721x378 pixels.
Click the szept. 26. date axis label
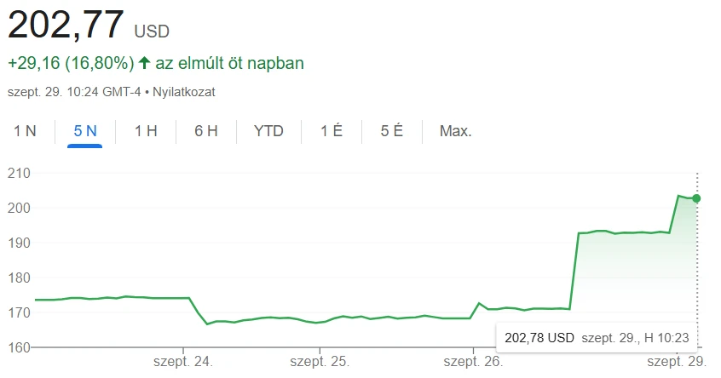point(474,362)
